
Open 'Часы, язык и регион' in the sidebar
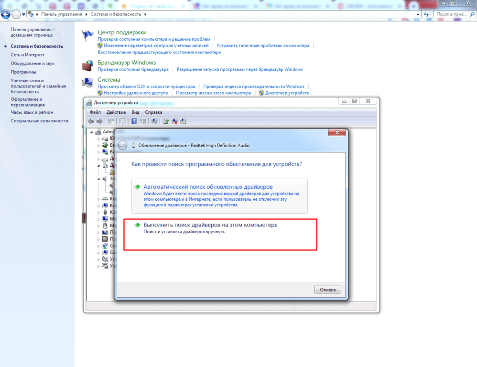tap(32, 112)
